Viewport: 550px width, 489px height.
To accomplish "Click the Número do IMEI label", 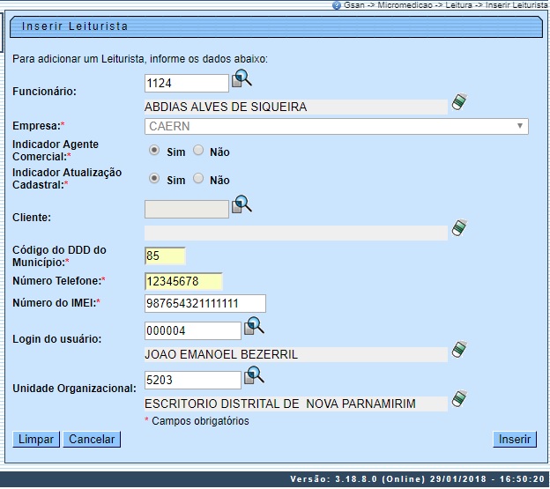I will pos(56,303).
